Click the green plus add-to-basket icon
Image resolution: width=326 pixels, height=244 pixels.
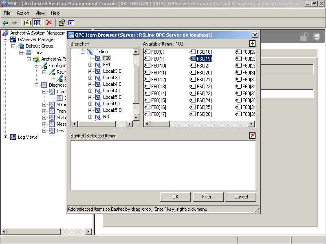253,44
